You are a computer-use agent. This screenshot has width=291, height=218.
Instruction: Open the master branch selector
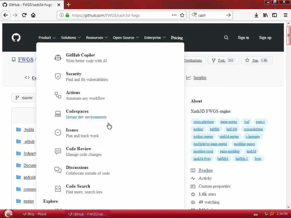pyautogui.click(x=24, y=98)
